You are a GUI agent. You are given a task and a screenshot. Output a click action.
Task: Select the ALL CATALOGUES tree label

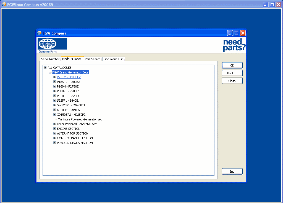[60, 68]
